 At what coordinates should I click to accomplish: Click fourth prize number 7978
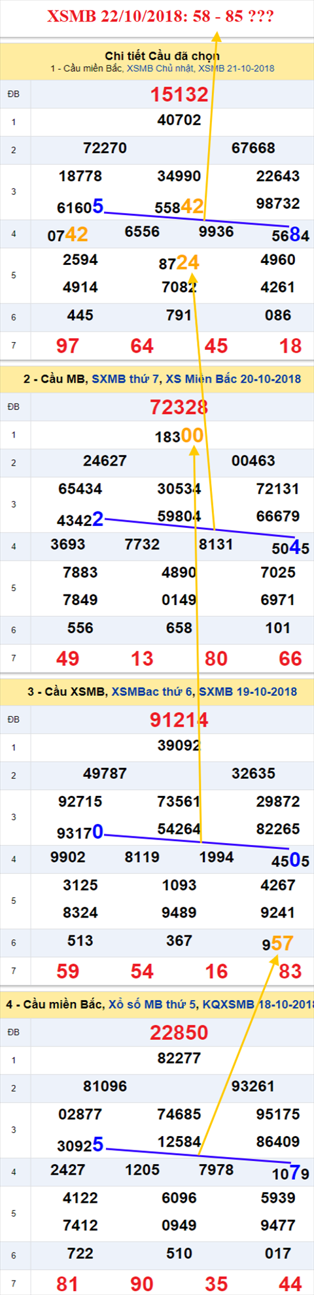(216, 1169)
